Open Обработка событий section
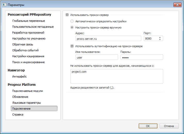The image size is (184, 134). pos(25,50)
